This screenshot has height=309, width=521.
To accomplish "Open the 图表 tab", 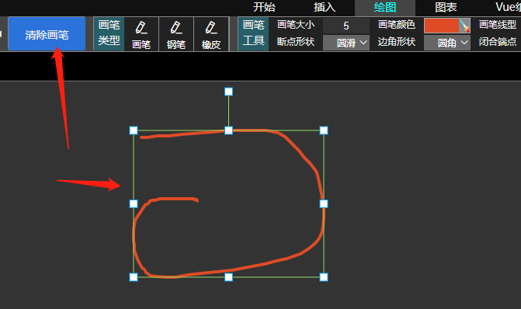I will pos(446,7).
